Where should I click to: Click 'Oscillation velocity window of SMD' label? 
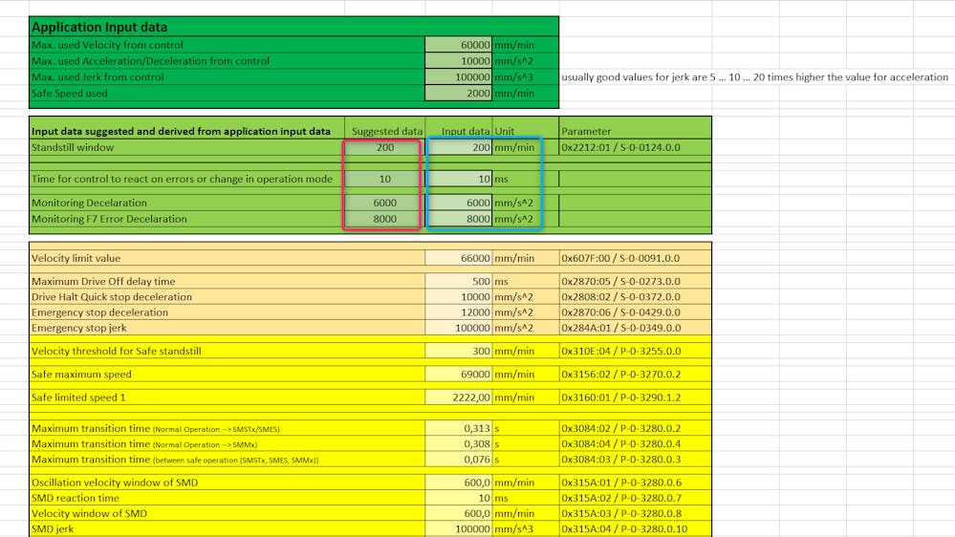115,483
